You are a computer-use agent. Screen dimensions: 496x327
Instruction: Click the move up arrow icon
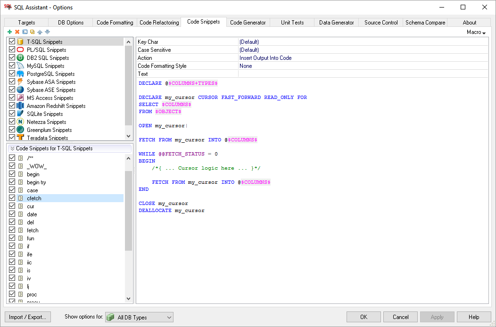coord(40,32)
